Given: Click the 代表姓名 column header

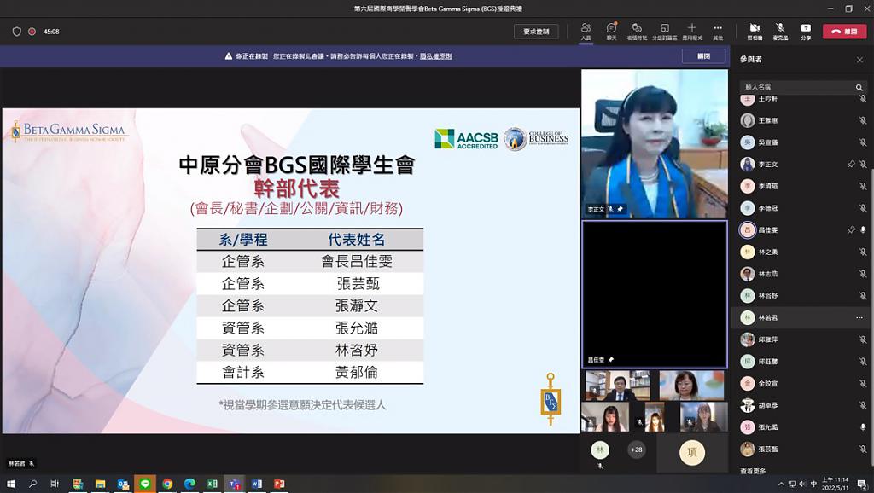Looking at the screenshot, I should coord(357,240).
